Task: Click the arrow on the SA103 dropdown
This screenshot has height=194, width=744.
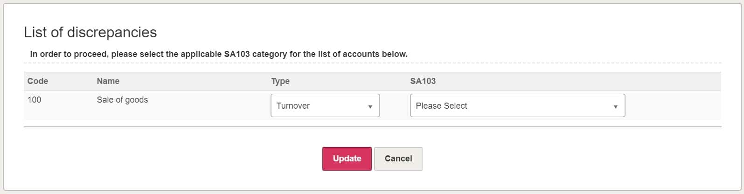Action: (x=615, y=106)
